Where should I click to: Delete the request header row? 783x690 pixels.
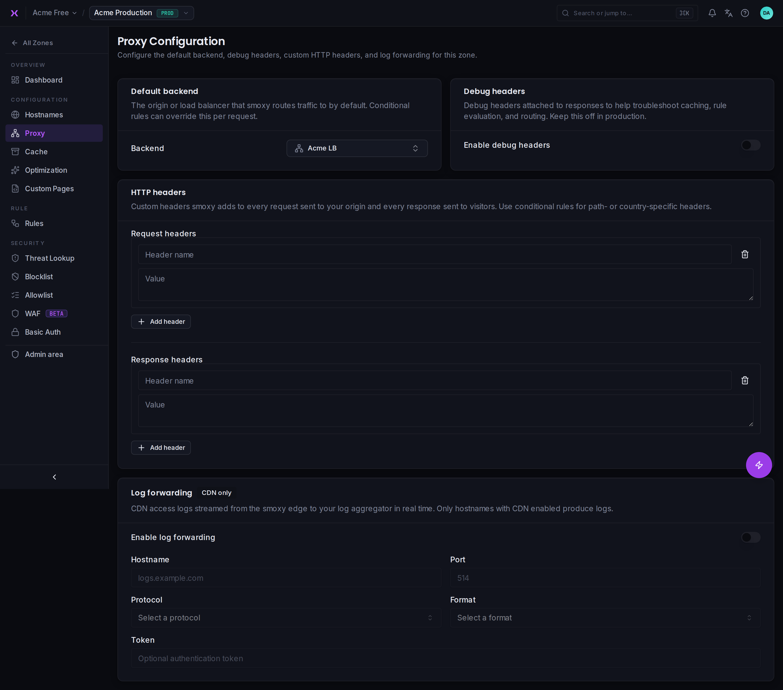(745, 255)
